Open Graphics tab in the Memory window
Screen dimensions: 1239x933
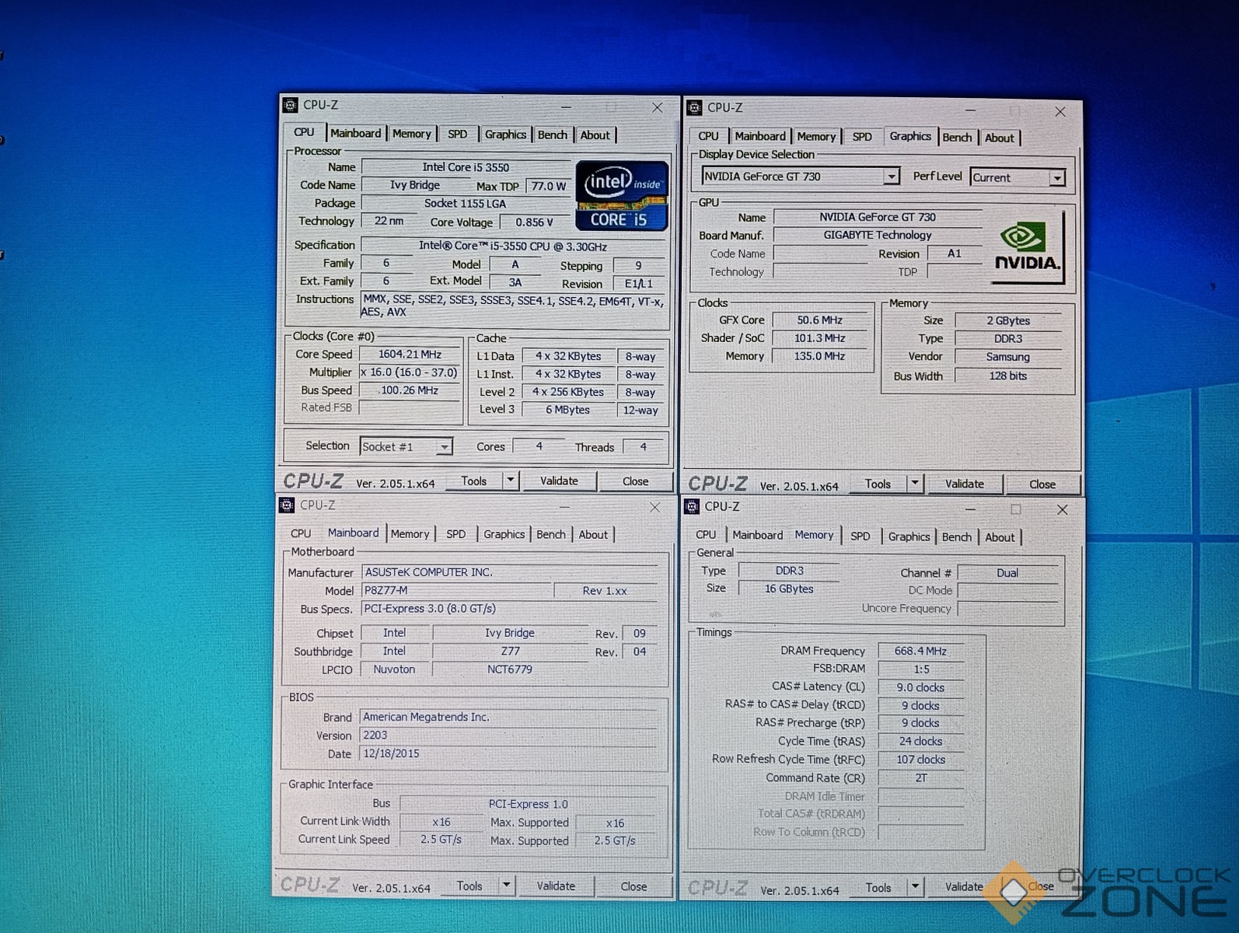pyautogui.click(x=909, y=536)
